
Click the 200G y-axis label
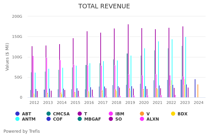coord(17,16)
